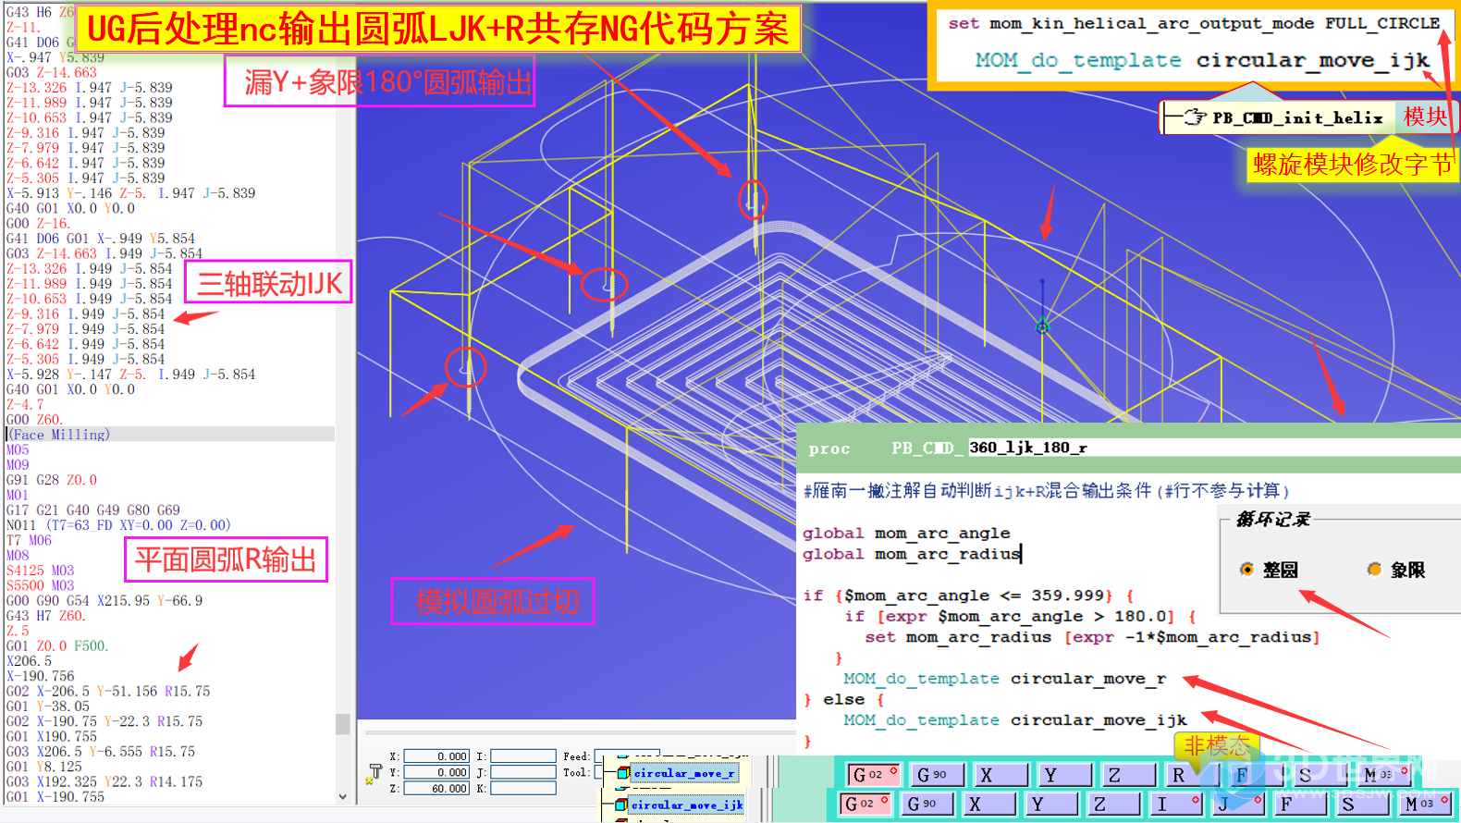Click set mom_kin_helical_arc_output_mode FULL_CIRCLE line

1194,23
